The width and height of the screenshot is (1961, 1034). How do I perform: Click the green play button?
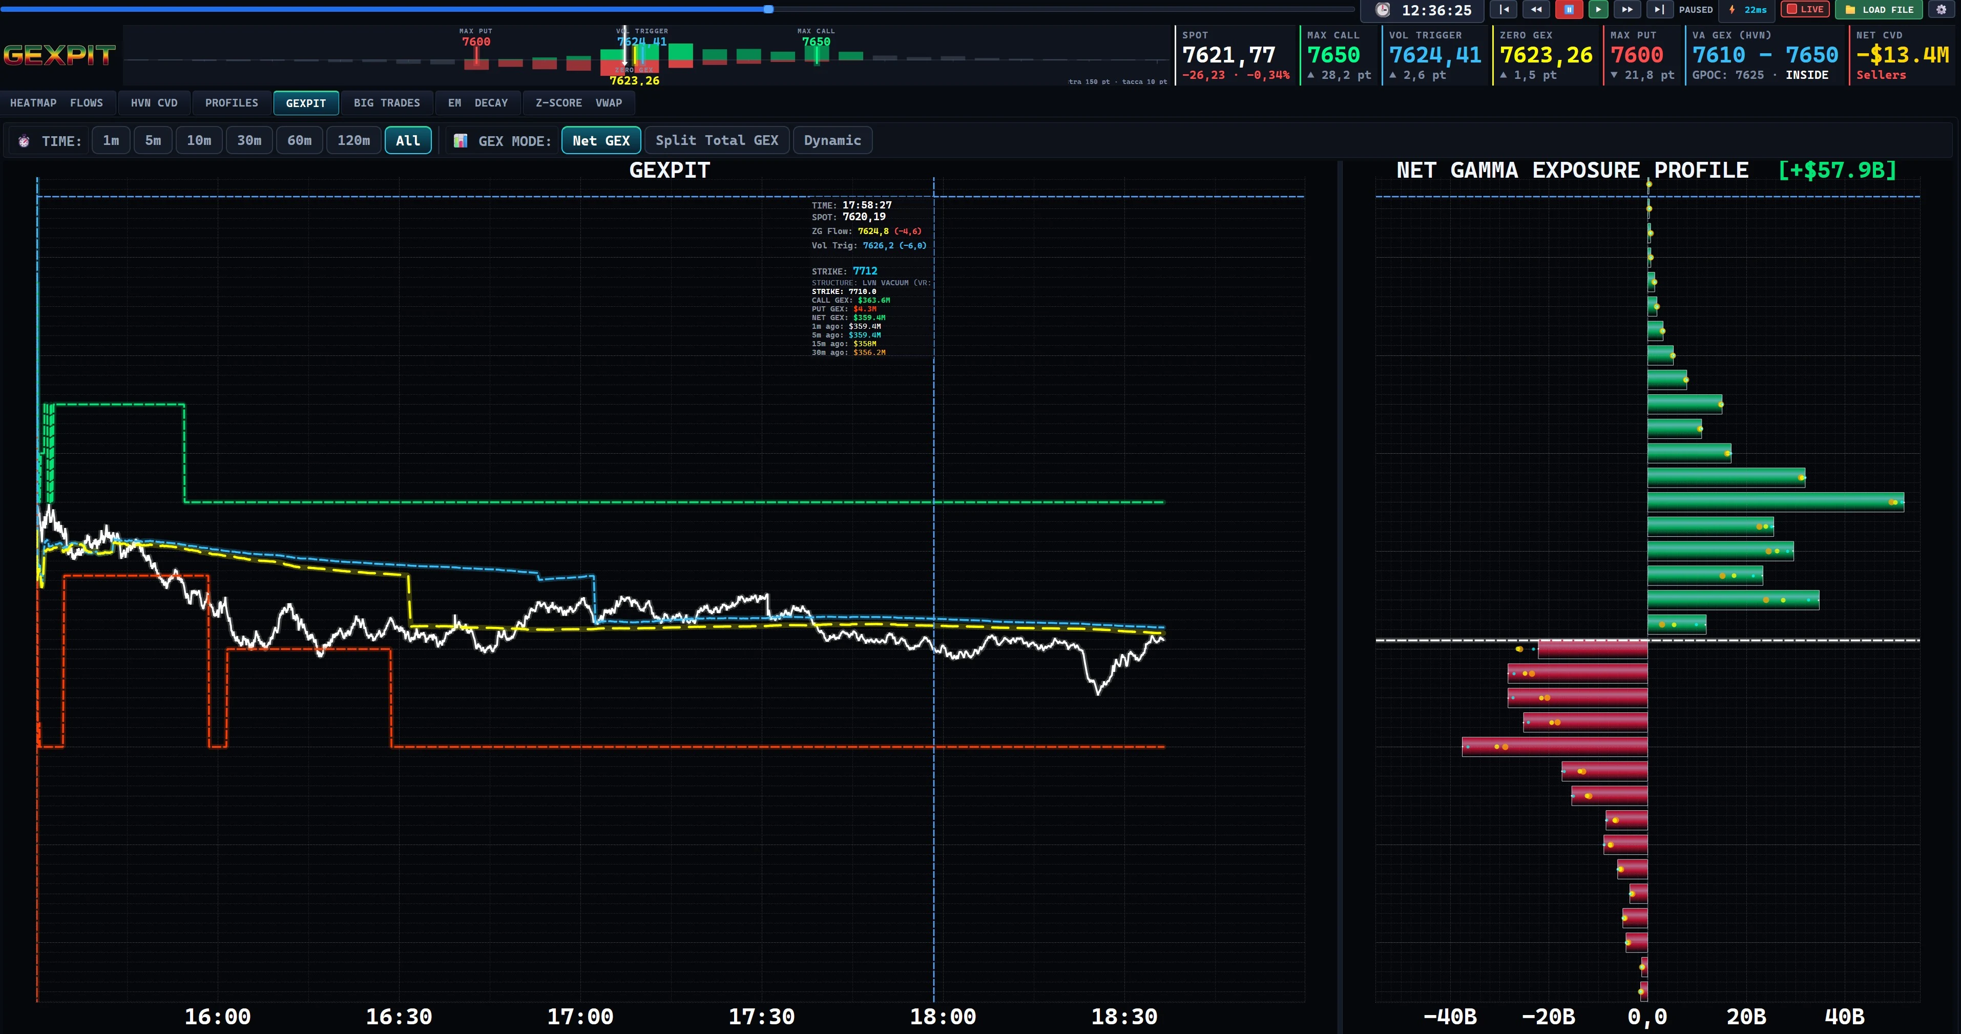coord(1598,10)
